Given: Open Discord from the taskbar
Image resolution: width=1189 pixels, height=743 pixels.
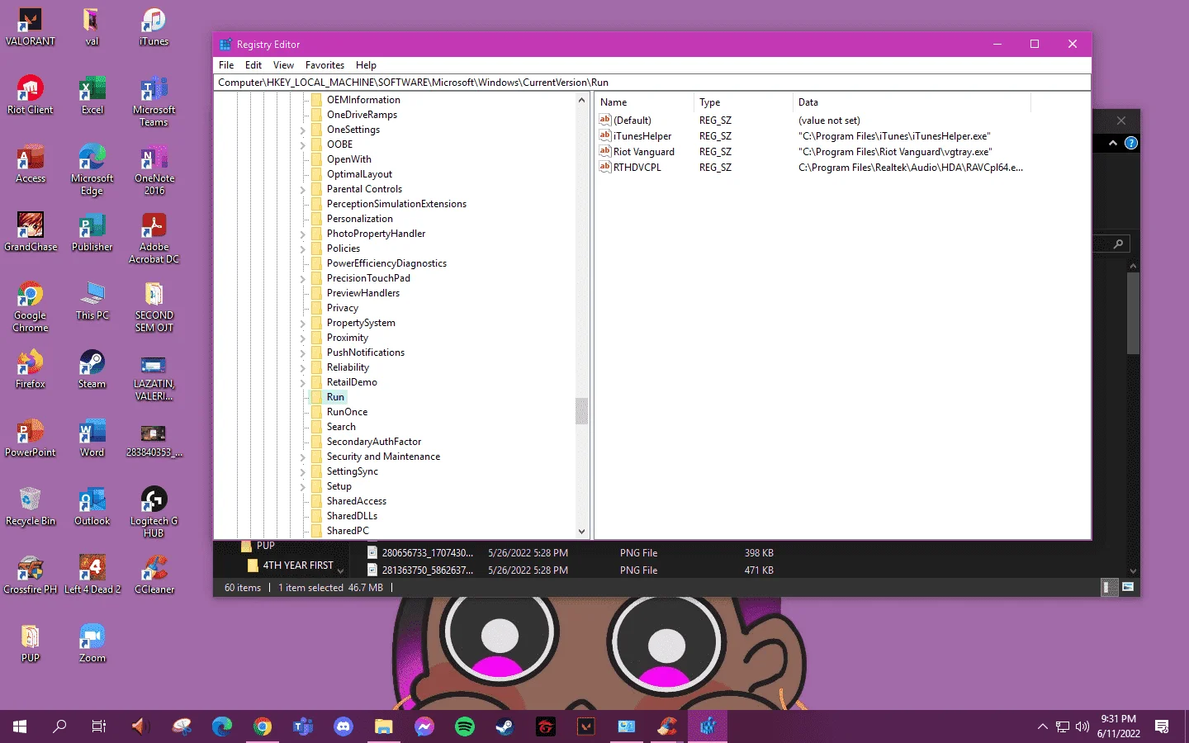Looking at the screenshot, I should pos(343,726).
